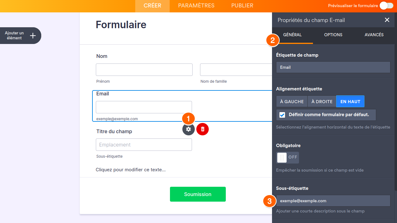Viewport: 397px width, 223px height.
Task: Edit the Sous-étiquette text field
Action: [333, 201]
